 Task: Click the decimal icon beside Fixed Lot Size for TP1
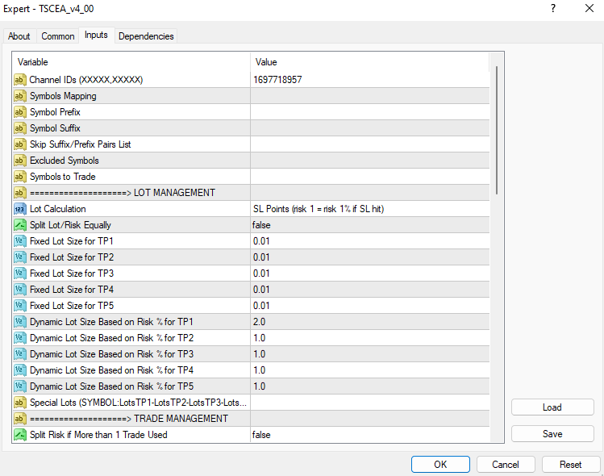coord(20,241)
